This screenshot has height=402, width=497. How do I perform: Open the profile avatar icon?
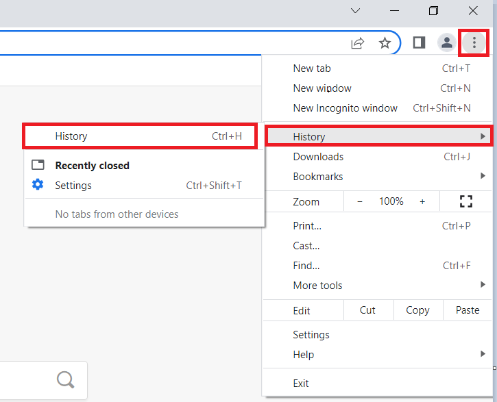coord(446,43)
